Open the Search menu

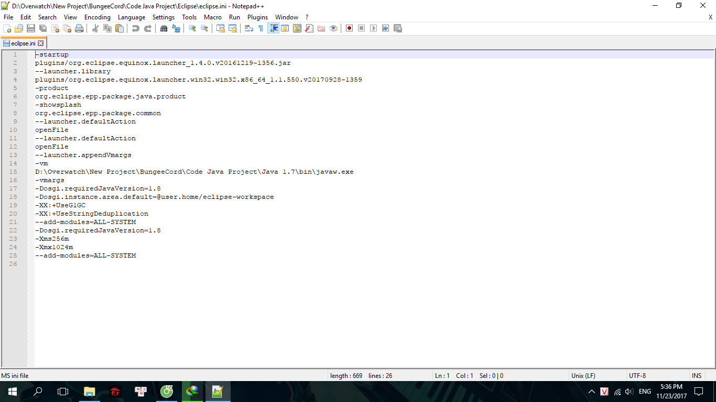point(47,17)
